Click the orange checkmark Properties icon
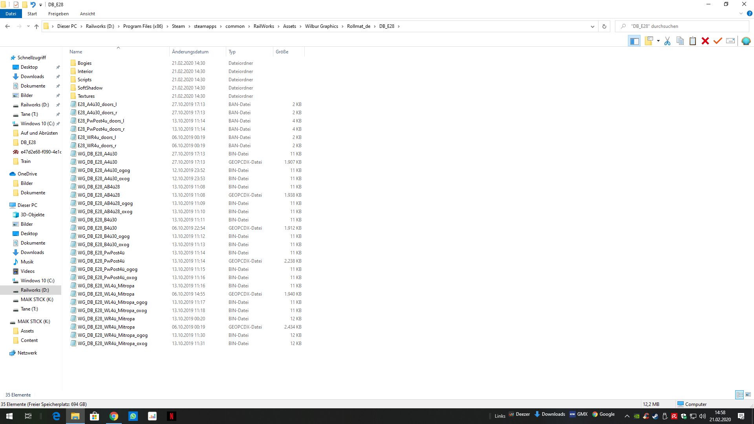Image resolution: width=754 pixels, height=424 pixels. coord(718,41)
